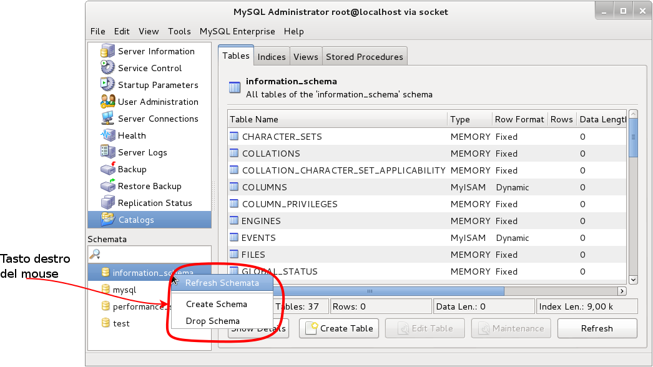Click the COLUMNS table icon
The width and height of the screenshot is (653, 367).
tap(234, 187)
